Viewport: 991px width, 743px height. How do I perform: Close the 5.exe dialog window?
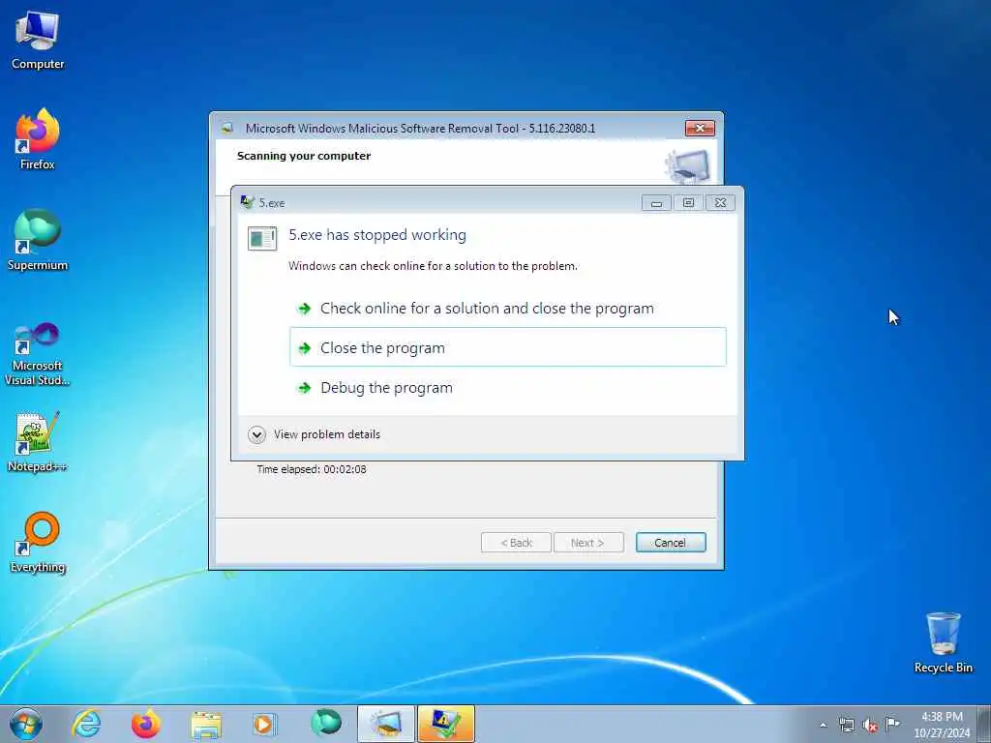pos(720,203)
